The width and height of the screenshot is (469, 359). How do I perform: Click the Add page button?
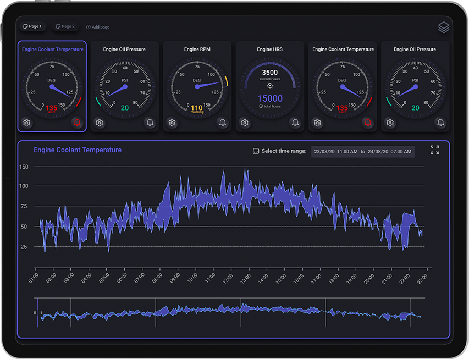[98, 27]
